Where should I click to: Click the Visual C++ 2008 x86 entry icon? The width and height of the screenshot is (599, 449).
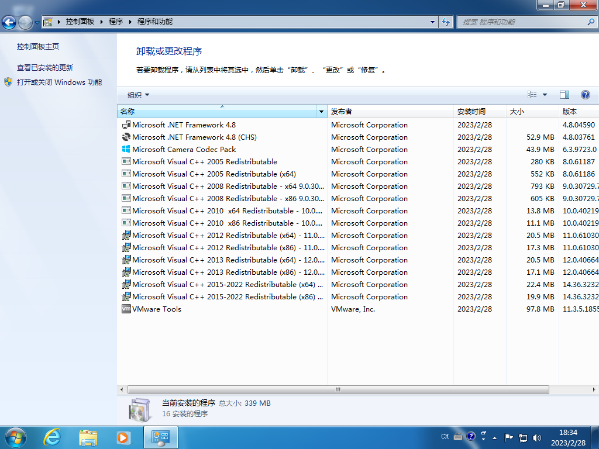[x=126, y=199]
